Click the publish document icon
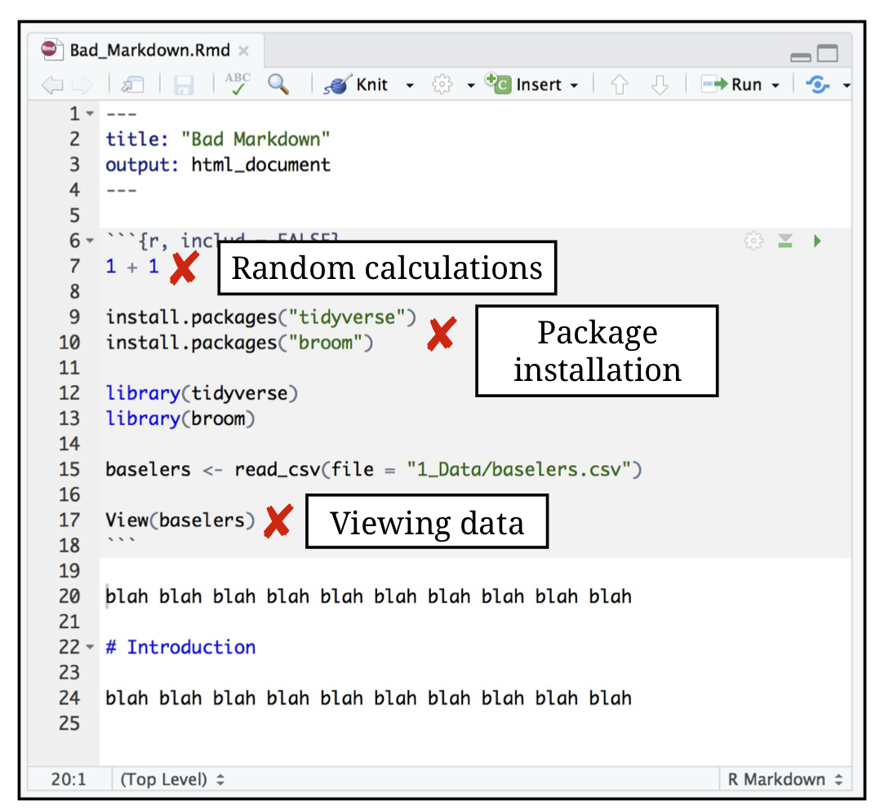The height and width of the screenshot is (810, 880). click(x=817, y=85)
